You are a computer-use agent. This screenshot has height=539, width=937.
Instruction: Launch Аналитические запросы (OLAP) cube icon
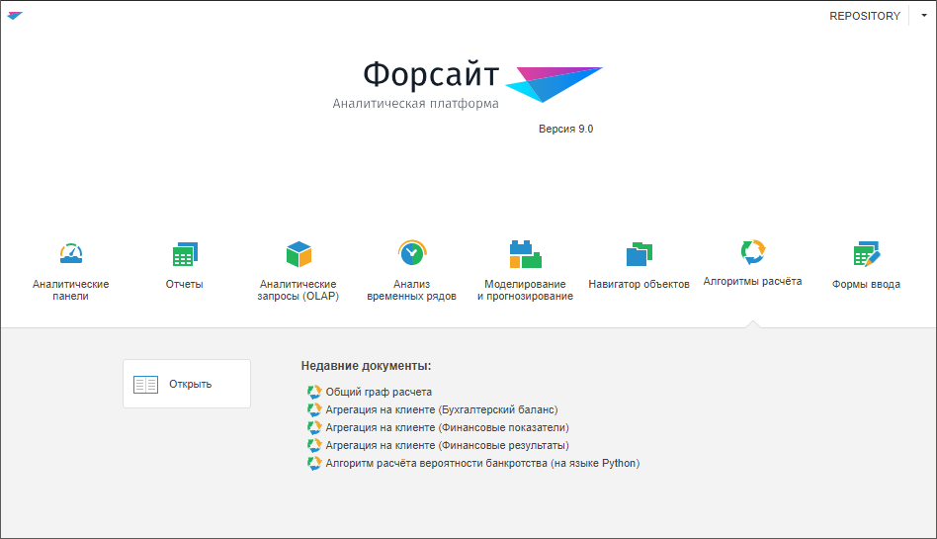(298, 254)
